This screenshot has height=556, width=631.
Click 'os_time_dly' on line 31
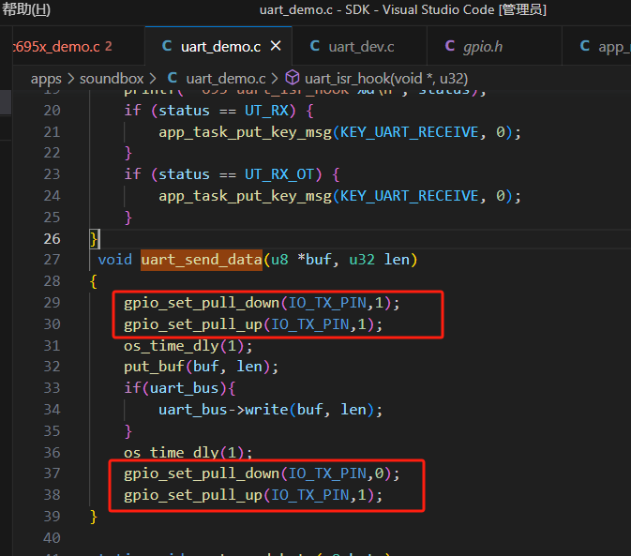pos(171,346)
